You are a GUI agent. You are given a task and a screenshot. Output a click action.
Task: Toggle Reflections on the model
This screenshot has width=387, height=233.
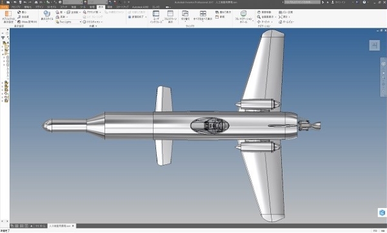pos(61,17)
